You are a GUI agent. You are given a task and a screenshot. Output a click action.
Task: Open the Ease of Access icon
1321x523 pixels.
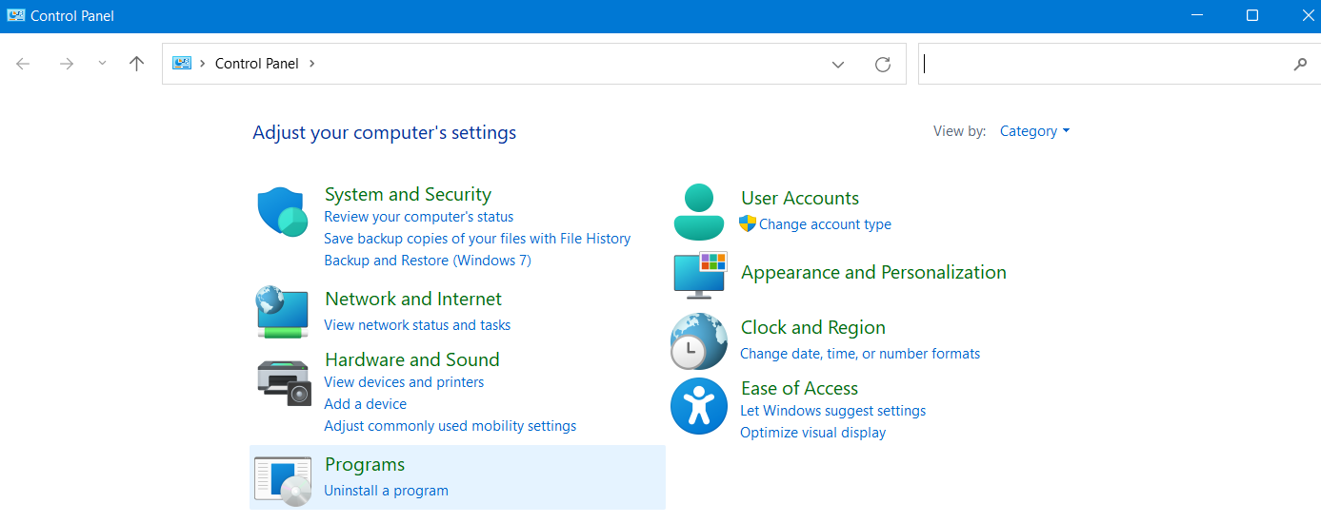pos(699,406)
